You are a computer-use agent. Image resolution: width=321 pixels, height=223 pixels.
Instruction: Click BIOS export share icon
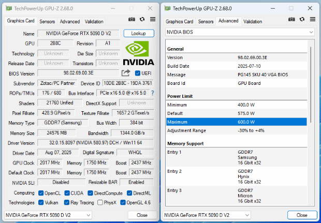click(126, 73)
